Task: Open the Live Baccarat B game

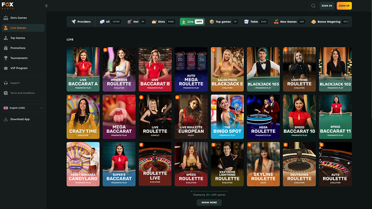Action: pyautogui.click(x=155, y=69)
